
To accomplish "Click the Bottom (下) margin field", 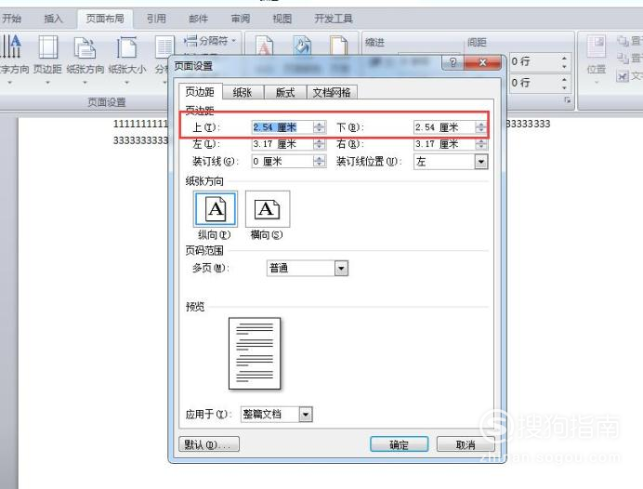I will click(444, 127).
